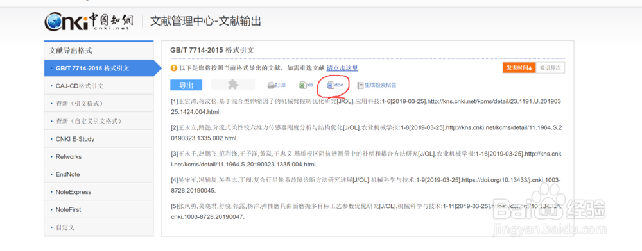The height and width of the screenshot is (251, 642).
Task: Click the printer icon for 打印
Action: [x=271, y=85]
